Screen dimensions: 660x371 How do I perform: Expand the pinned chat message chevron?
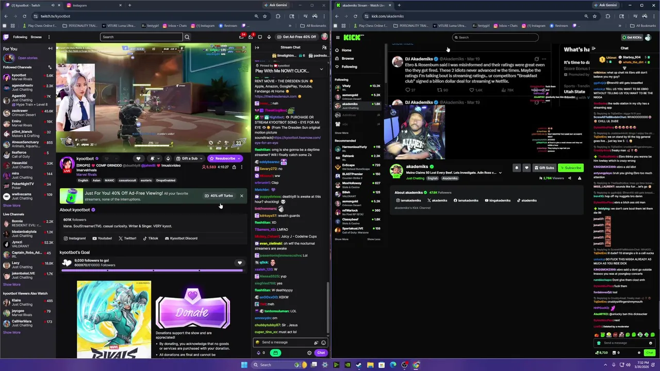click(x=321, y=69)
